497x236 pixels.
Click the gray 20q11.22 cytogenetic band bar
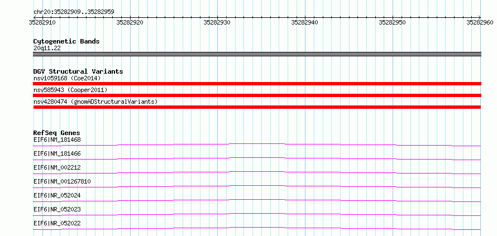(257, 54)
